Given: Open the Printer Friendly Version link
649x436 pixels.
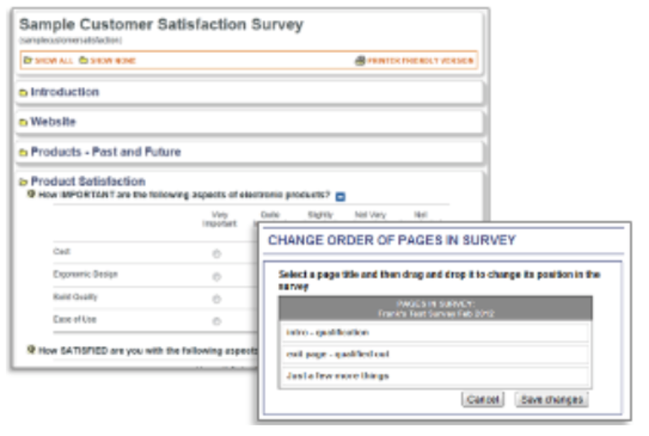Looking at the screenshot, I should coord(419,61).
